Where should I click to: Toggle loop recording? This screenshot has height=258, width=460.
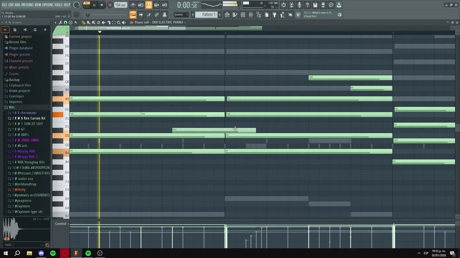coord(164,5)
